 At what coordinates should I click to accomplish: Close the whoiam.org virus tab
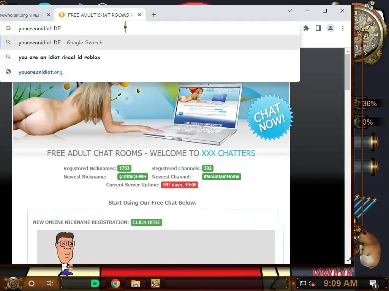coord(49,15)
